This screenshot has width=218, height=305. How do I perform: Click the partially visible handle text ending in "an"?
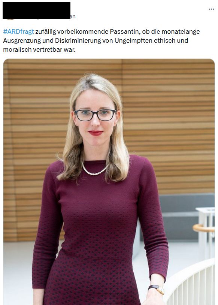pyautogui.click(x=73, y=16)
